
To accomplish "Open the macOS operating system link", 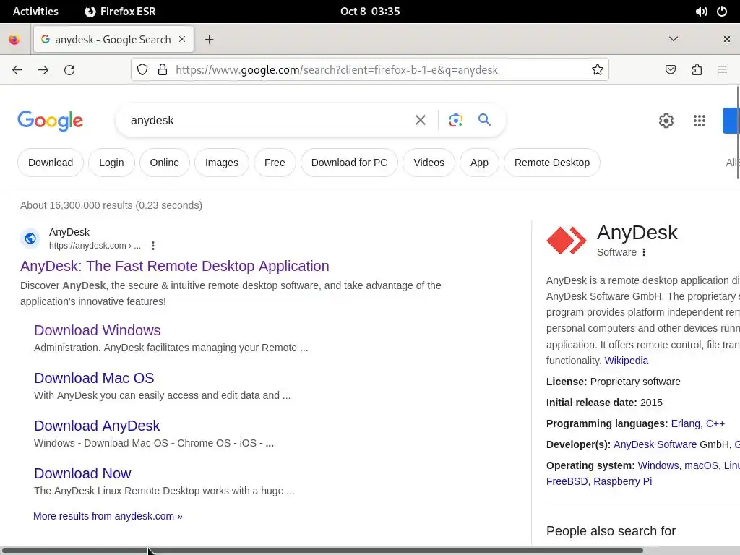I will click(702, 465).
